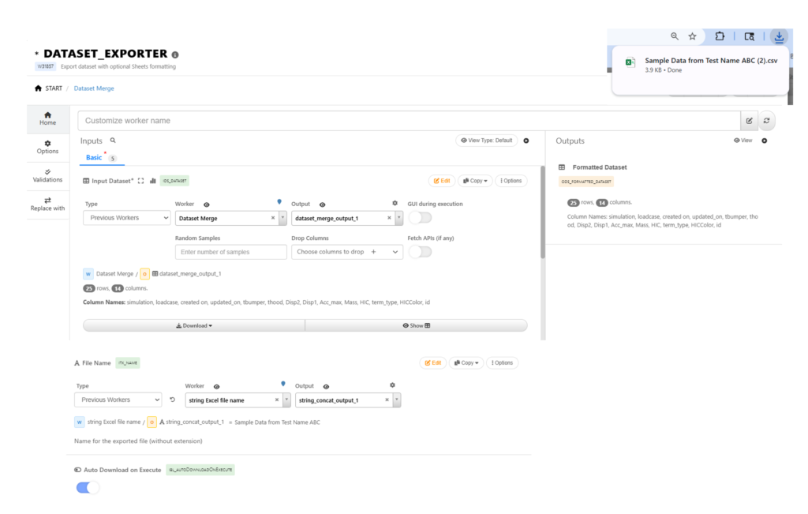Open the Input Dataset Type dropdown

click(126, 218)
